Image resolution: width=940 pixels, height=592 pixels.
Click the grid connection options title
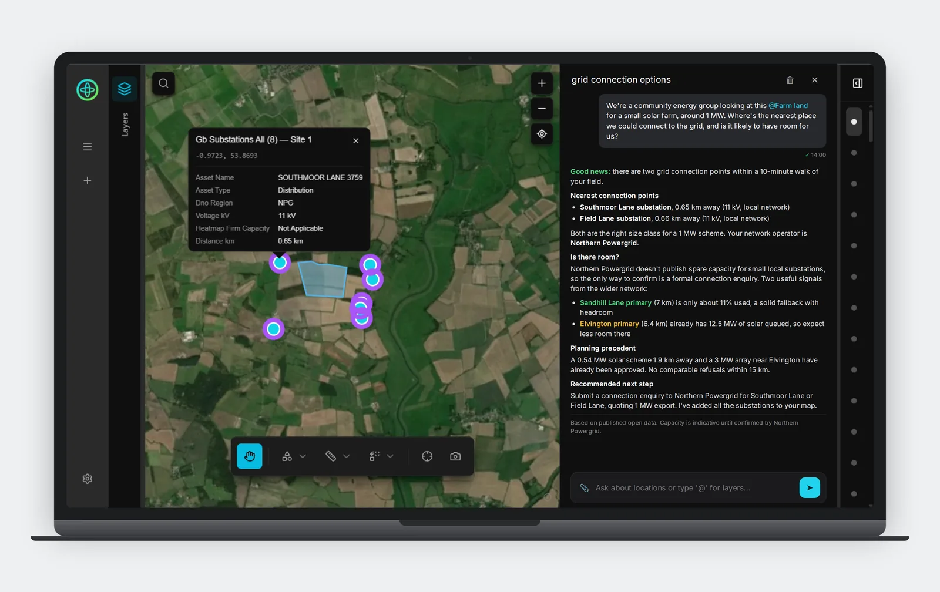[x=621, y=80]
